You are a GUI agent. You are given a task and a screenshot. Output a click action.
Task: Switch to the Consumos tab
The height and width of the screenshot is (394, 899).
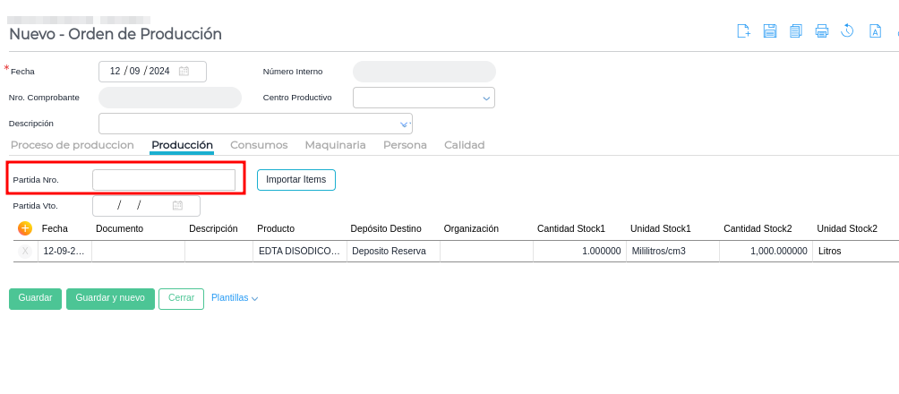(x=259, y=145)
